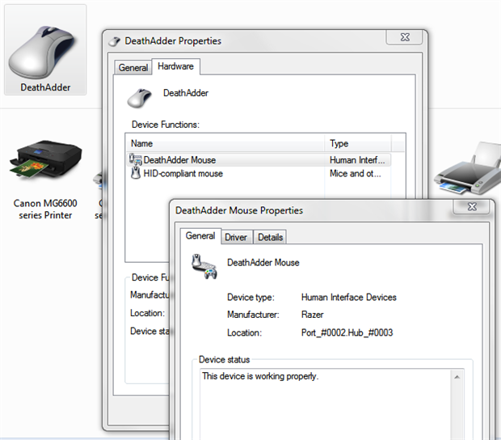Viewport: 501px width, 440px height.
Task: Switch to Hardware tab in DeathAdder Properties
Action: click(175, 66)
